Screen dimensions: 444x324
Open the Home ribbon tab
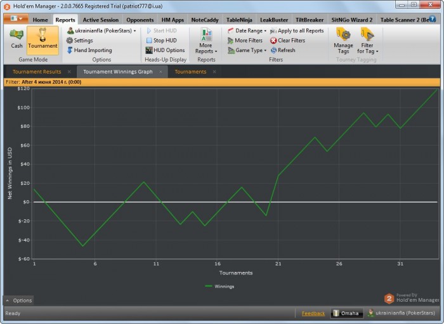[40, 20]
